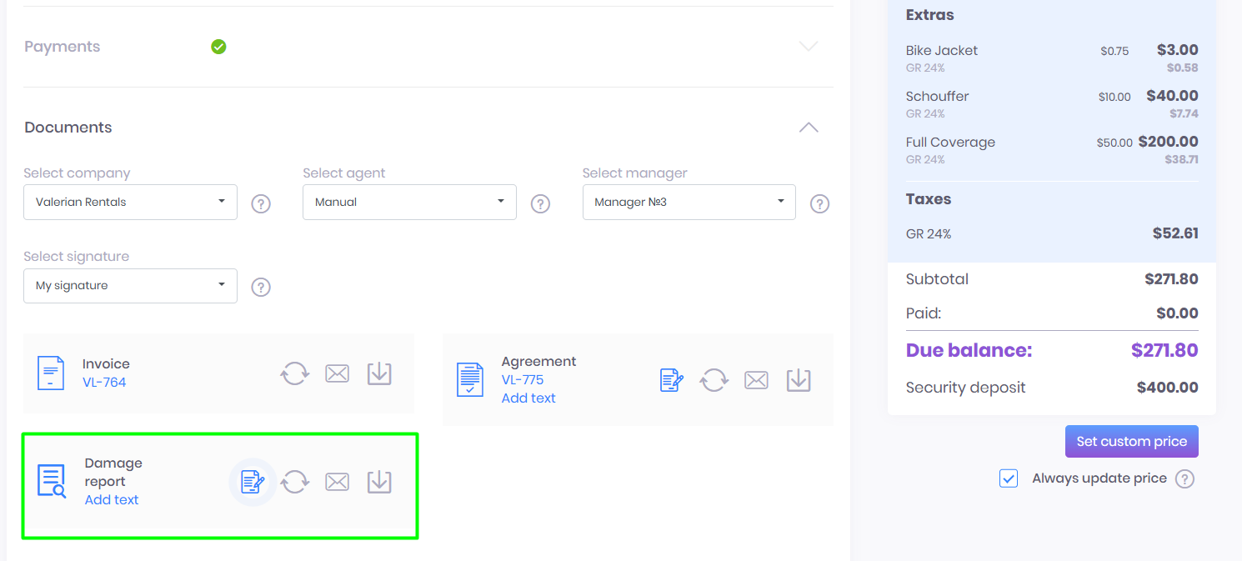Image resolution: width=1242 pixels, height=561 pixels.
Task: Download the Agreement document
Action: click(799, 380)
